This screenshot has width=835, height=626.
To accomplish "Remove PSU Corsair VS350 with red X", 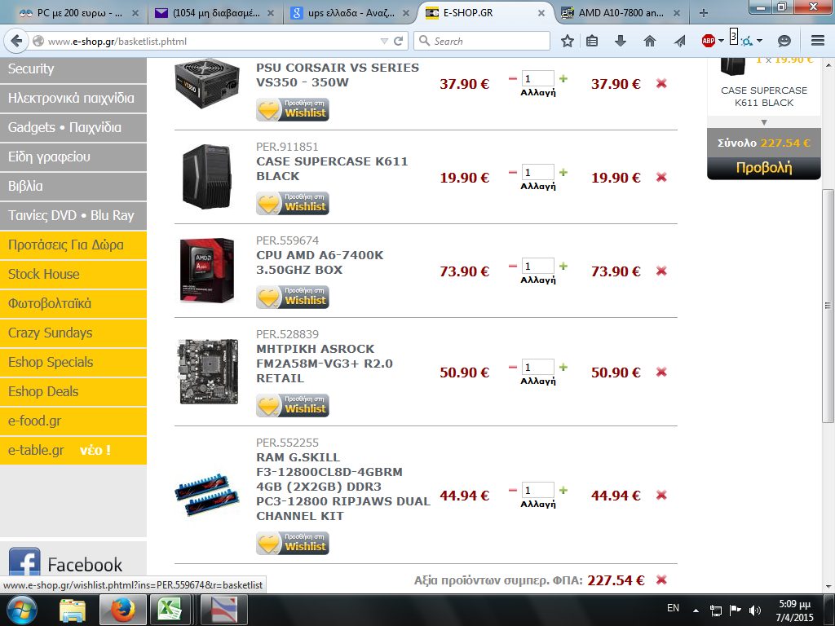I will click(661, 84).
